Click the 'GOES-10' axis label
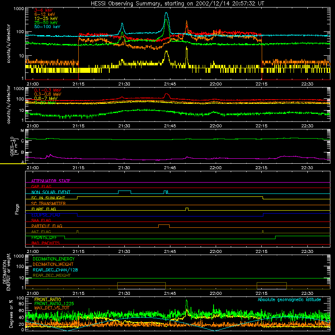This screenshot has height=335, width=335. coord(12,146)
